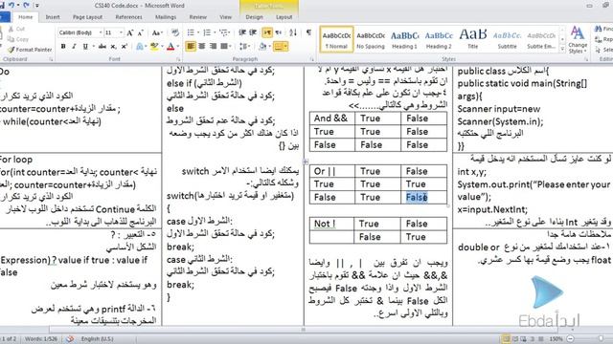Apply strikethrough formatting

102,47
